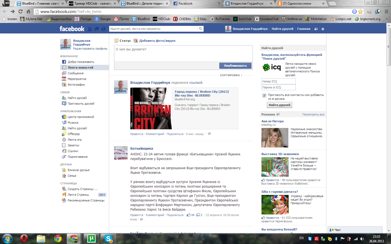Open the Музыка app in the sidebar

tap(70, 123)
